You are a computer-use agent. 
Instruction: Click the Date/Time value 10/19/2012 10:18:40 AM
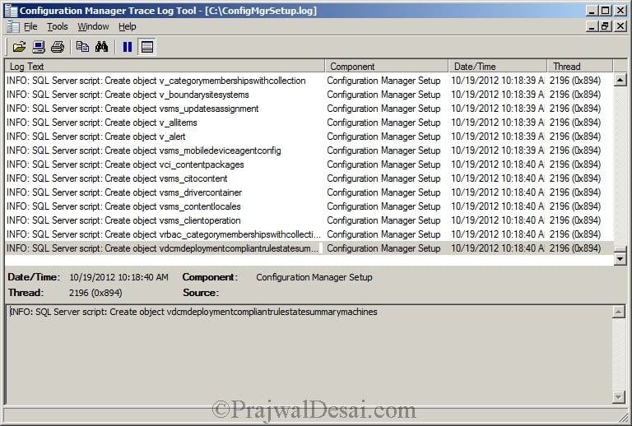tap(118, 277)
